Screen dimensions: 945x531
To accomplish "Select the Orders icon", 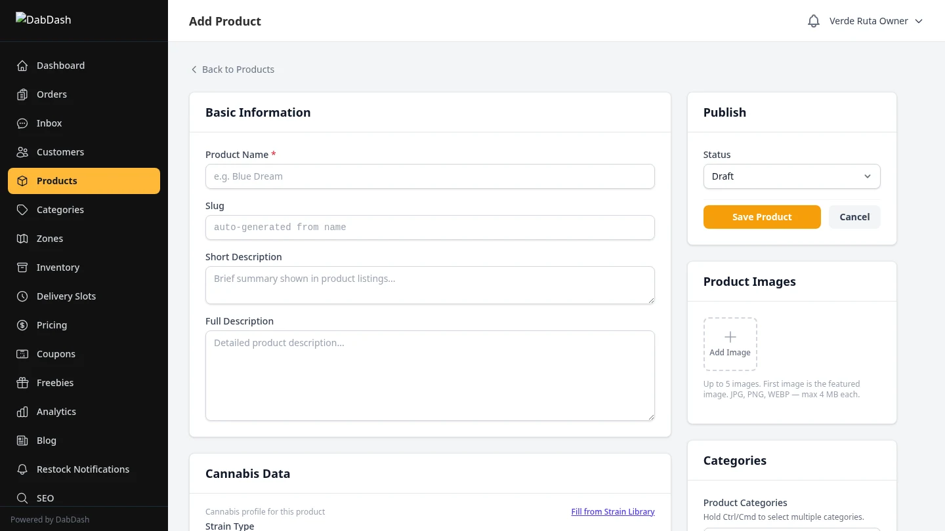I will click(x=22, y=94).
